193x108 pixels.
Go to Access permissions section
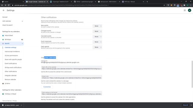tap(11, 55)
